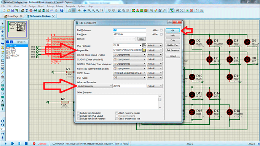Click the Undo arrow icon
Viewport: 260px width, 146px height.
pyautogui.click(x=109, y=10)
